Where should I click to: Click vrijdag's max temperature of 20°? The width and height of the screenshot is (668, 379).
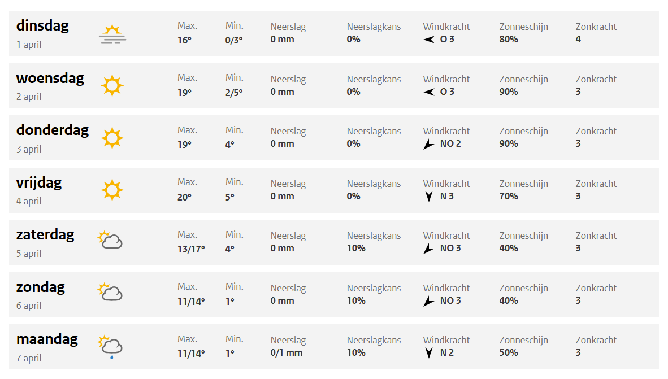coord(184,197)
